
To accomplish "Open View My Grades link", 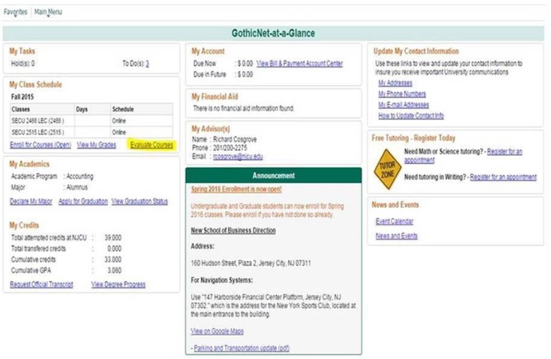I will coord(97,145).
